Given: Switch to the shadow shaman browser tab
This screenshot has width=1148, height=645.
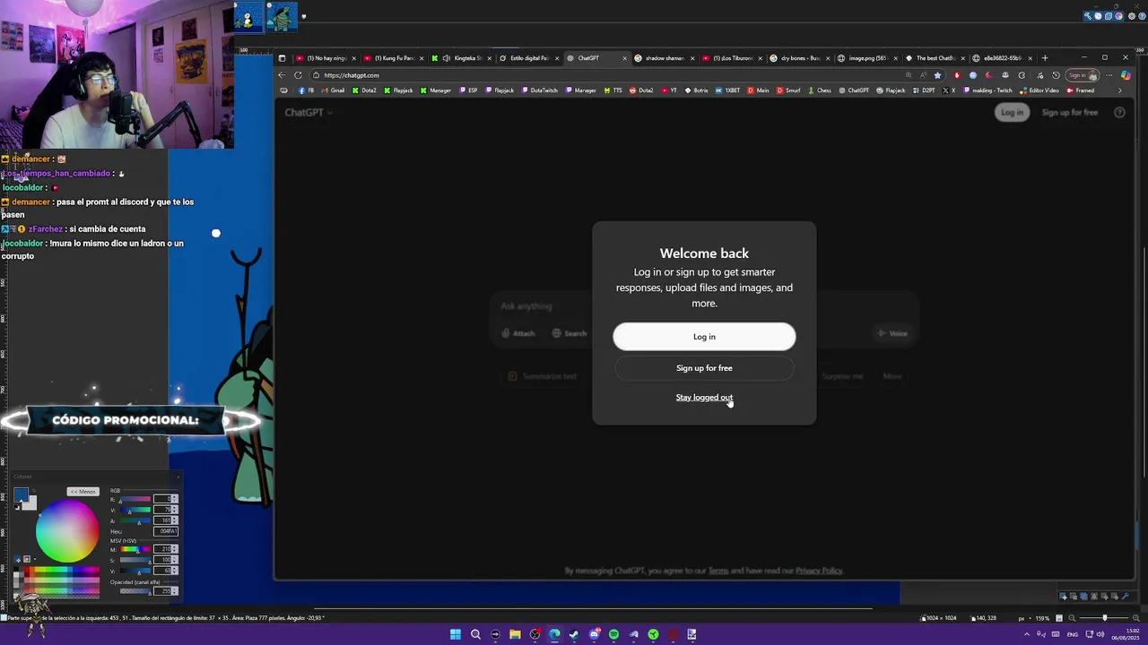Looking at the screenshot, I should pos(665,58).
